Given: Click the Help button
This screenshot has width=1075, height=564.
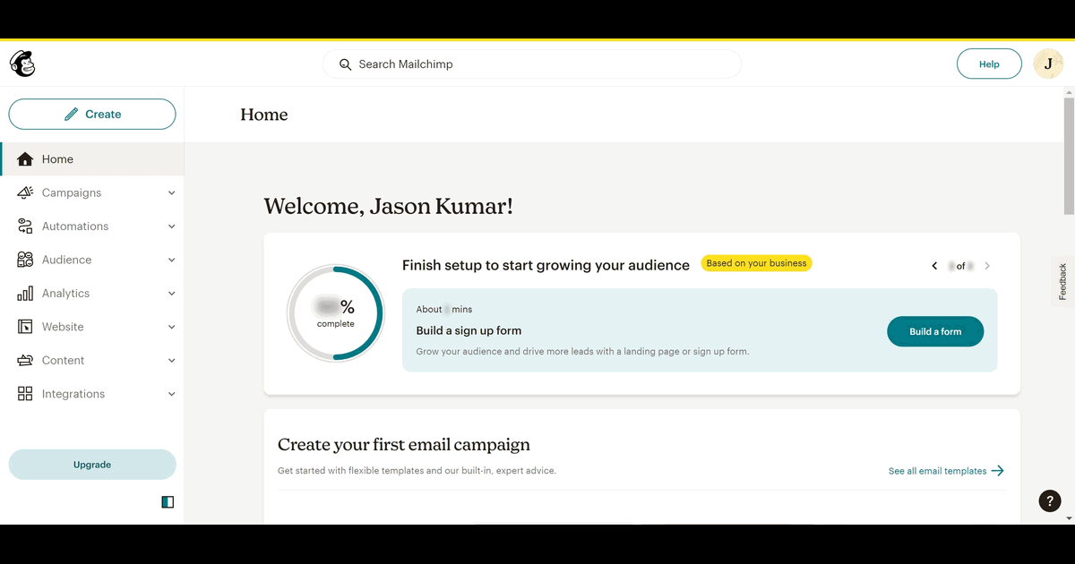Looking at the screenshot, I should tap(989, 64).
